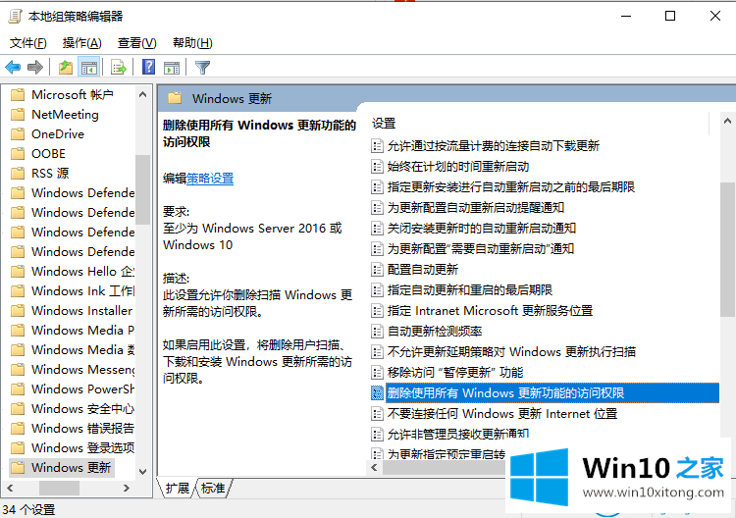Click the policy icon beside 自动更新检测频率
The height and width of the screenshot is (518, 736).
point(377,332)
